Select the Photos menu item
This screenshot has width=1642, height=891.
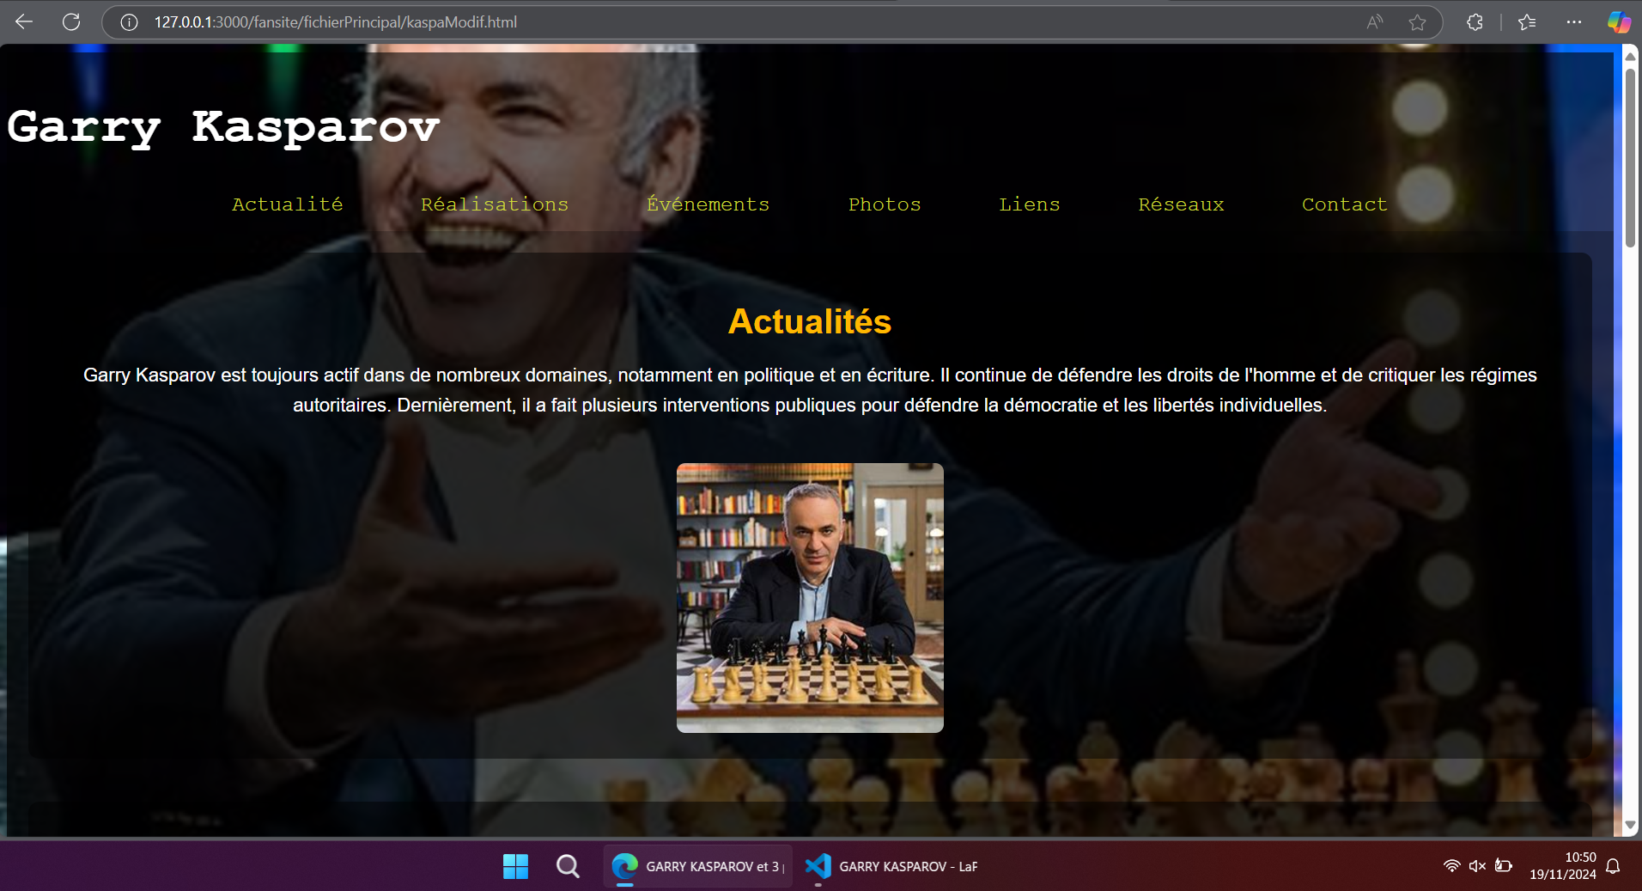click(884, 204)
